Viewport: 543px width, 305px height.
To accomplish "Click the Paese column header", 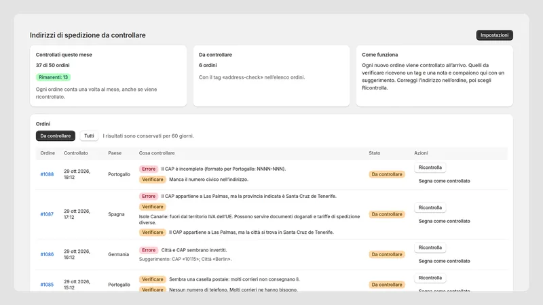I will [x=115, y=153].
